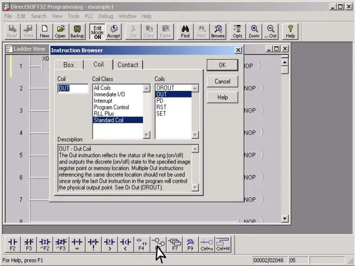Viewport: 355px width, 266px height.
Task: Open the Window menu
Action: point(127,16)
